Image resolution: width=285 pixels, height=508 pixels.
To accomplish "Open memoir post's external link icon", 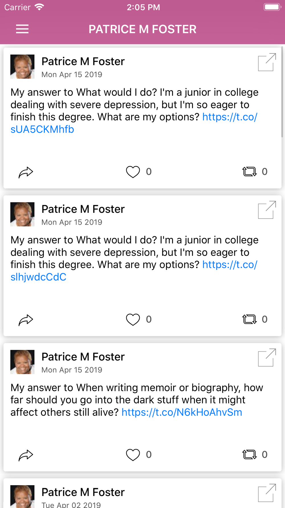I will click(x=267, y=357).
